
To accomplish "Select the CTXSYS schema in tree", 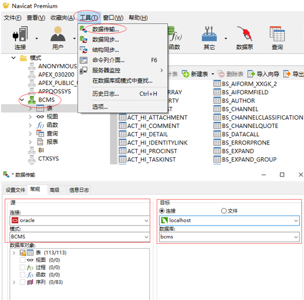I will (49, 158).
